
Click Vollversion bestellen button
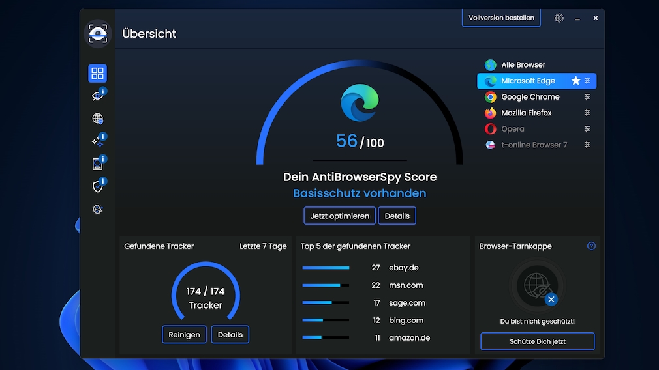point(501,18)
